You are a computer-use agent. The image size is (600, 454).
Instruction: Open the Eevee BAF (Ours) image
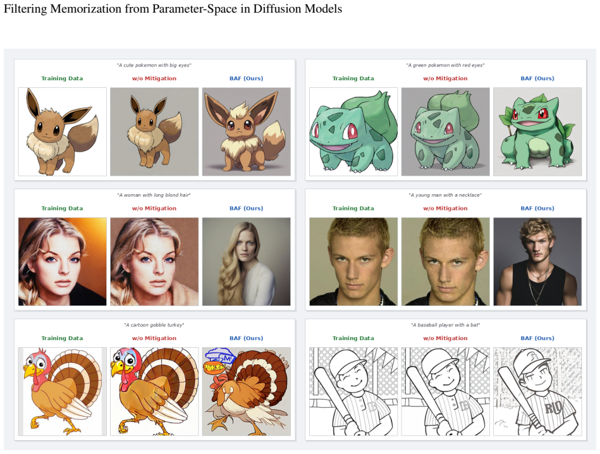point(247,132)
